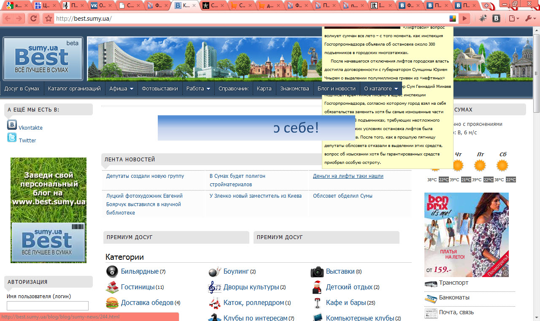The height and width of the screenshot is (321, 540).
Task: Click the bus icon beside Транспорт
Action: [x=431, y=283]
